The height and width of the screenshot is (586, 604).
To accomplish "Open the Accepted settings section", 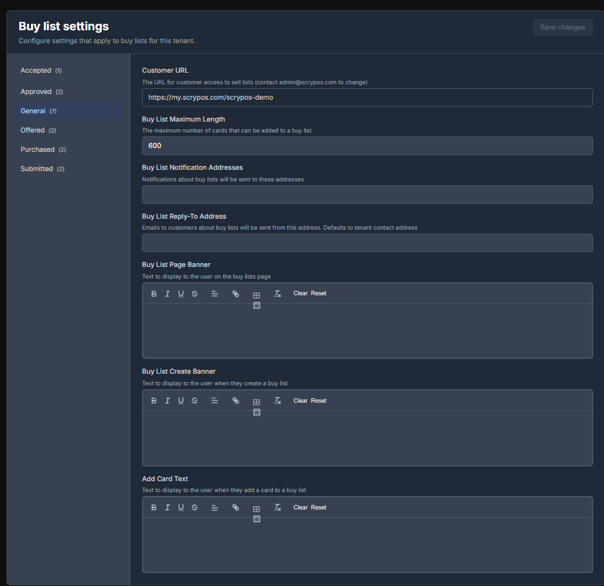I will pyautogui.click(x=69, y=71).
